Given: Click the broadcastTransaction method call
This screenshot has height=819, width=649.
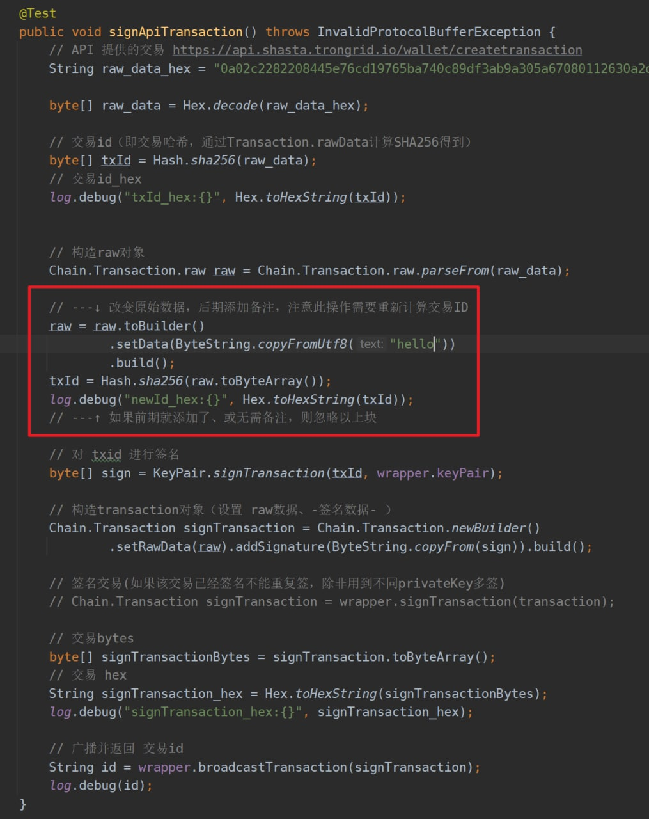Looking at the screenshot, I should tap(272, 767).
